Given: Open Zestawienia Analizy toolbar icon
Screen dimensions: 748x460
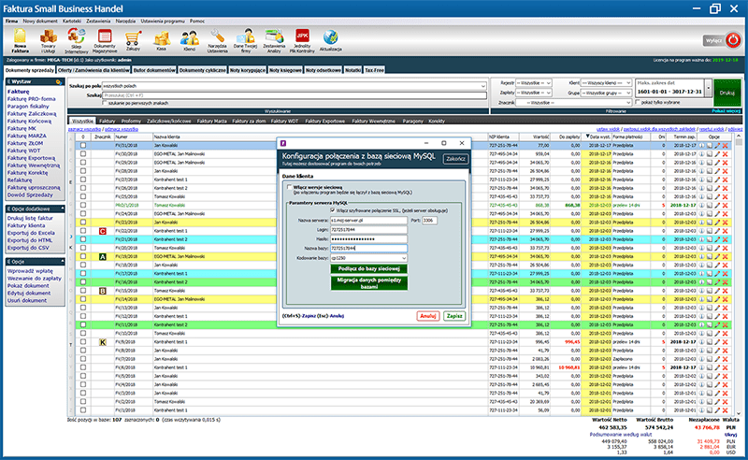Looking at the screenshot, I should pyautogui.click(x=274, y=40).
